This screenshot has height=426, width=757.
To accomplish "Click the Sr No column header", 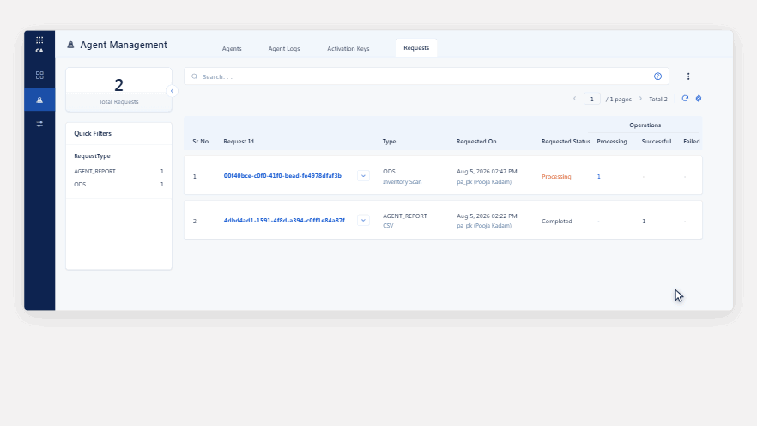I will click(200, 142).
